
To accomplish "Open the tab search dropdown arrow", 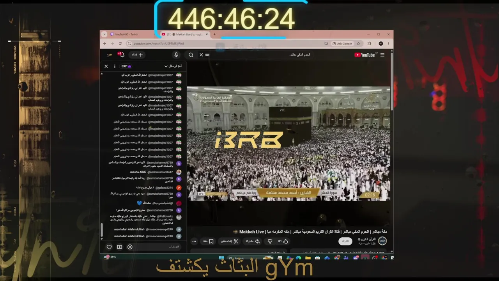I will 104,34.
